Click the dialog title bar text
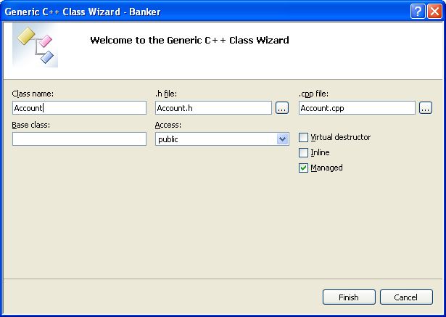 (x=83, y=12)
